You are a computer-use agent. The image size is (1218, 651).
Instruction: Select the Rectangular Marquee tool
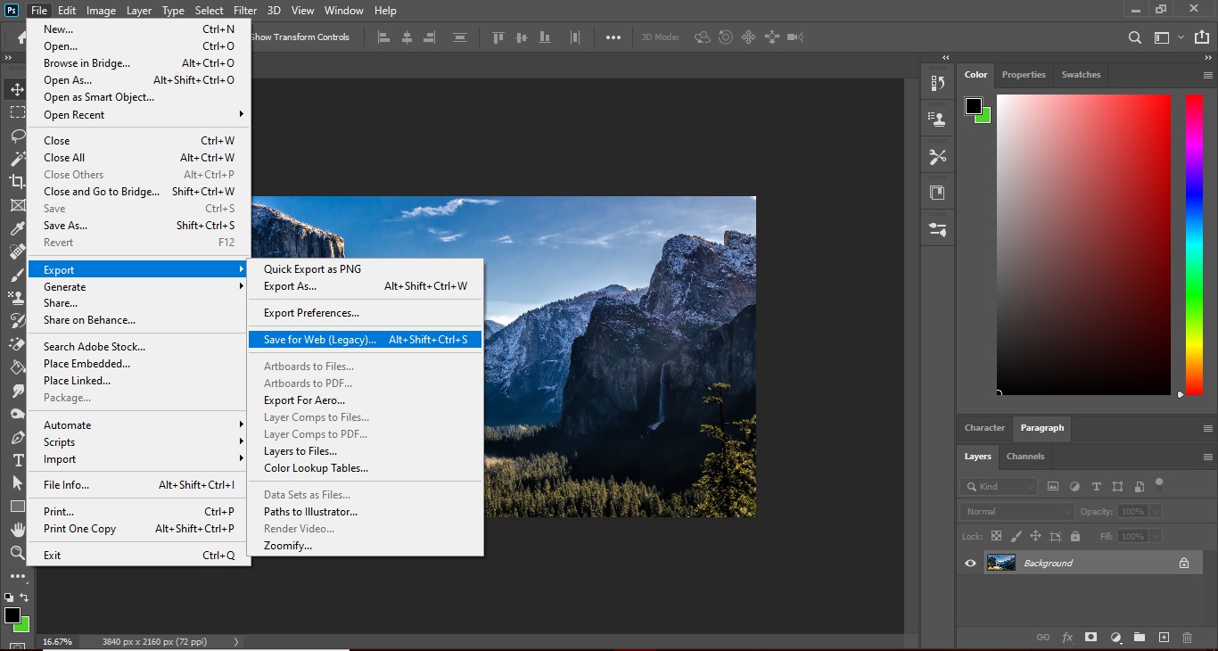pos(17,112)
